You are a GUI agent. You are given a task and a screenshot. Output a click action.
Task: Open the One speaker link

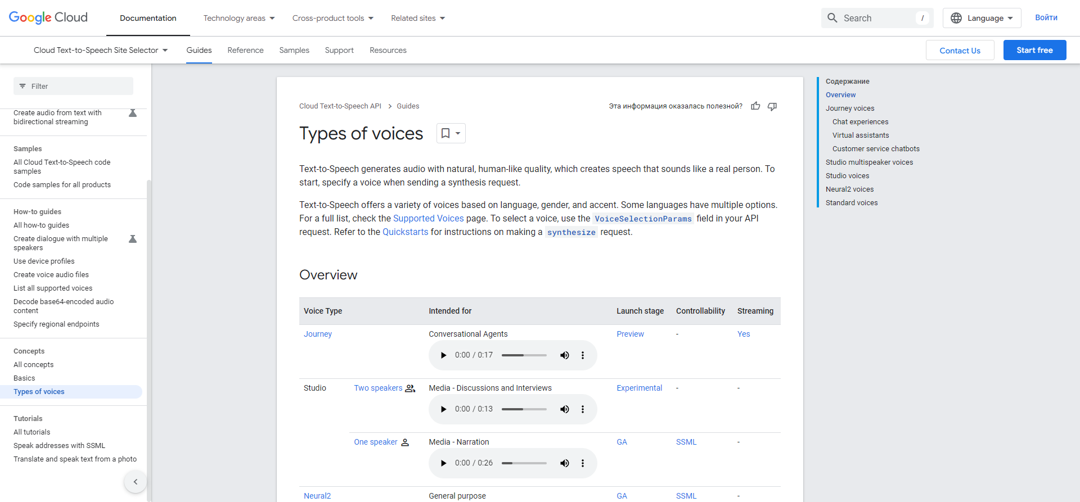pyautogui.click(x=376, y=442)
